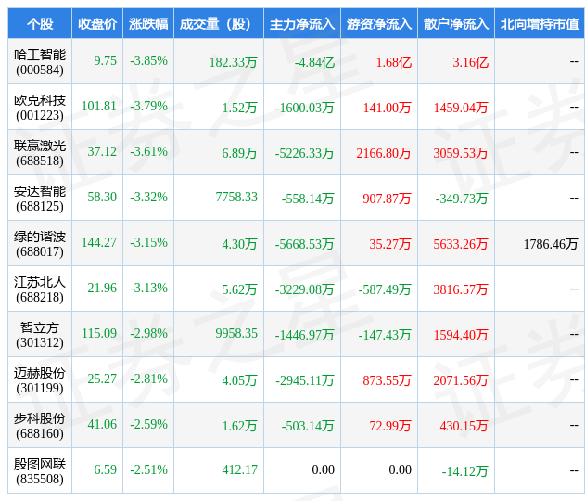This screenshot has height=501, width=585.
Task: Click change value -3.79%
Action: [148, 106]
